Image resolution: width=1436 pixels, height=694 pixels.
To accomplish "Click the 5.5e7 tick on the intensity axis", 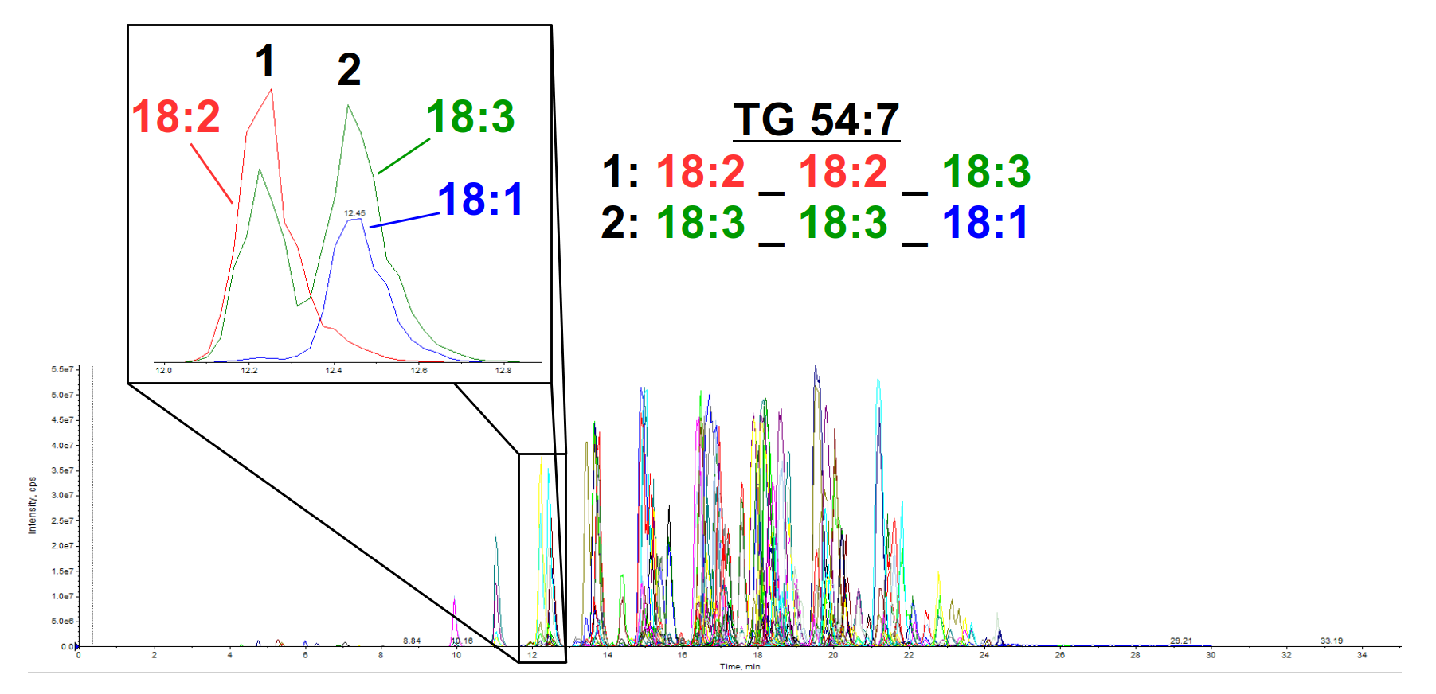I will point(62,369).
